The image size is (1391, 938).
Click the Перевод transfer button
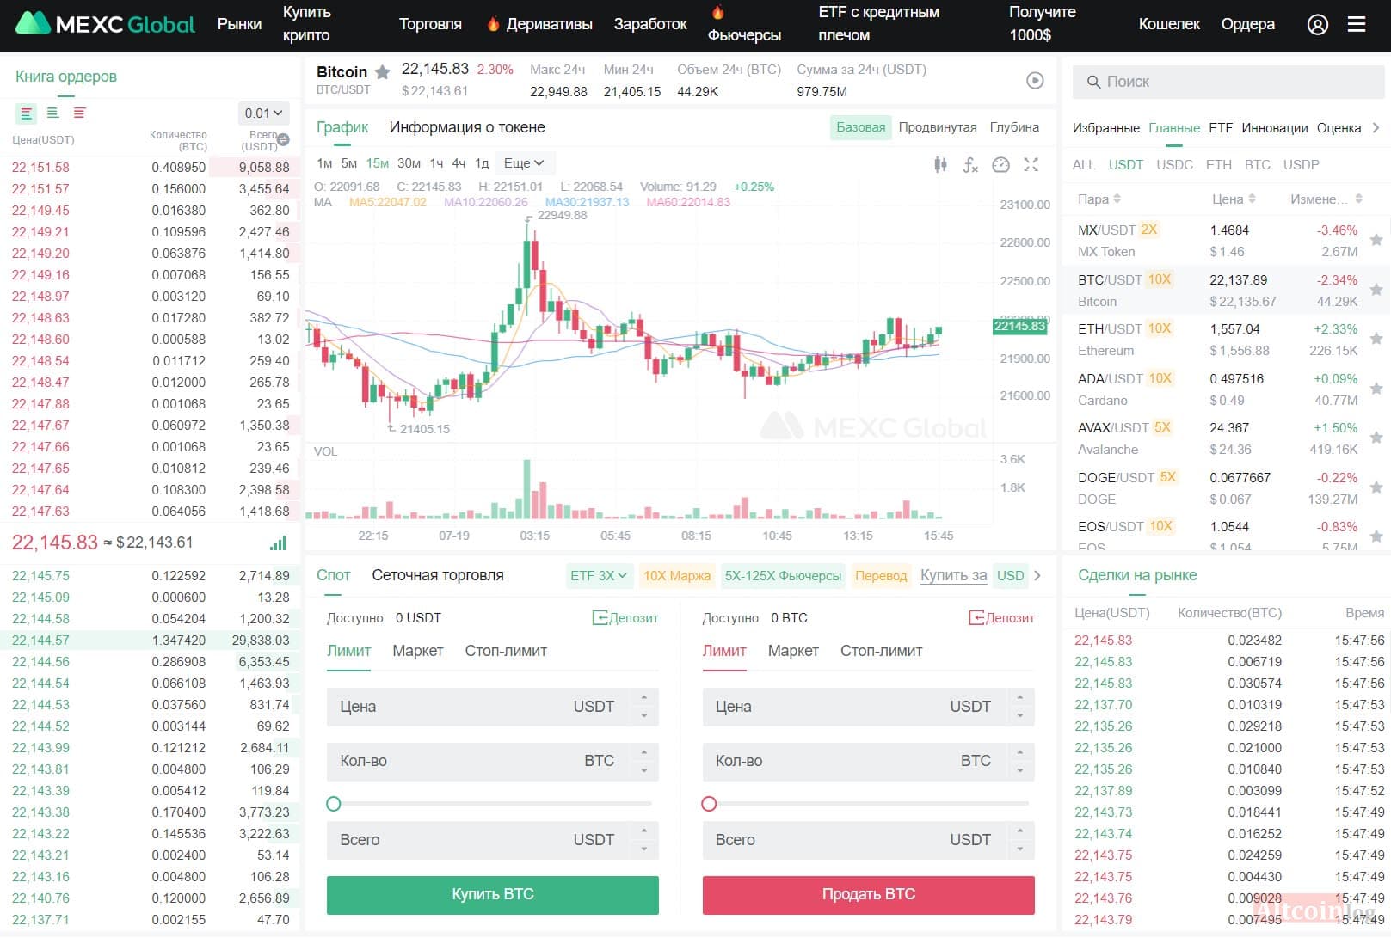[x=881, y=576]
